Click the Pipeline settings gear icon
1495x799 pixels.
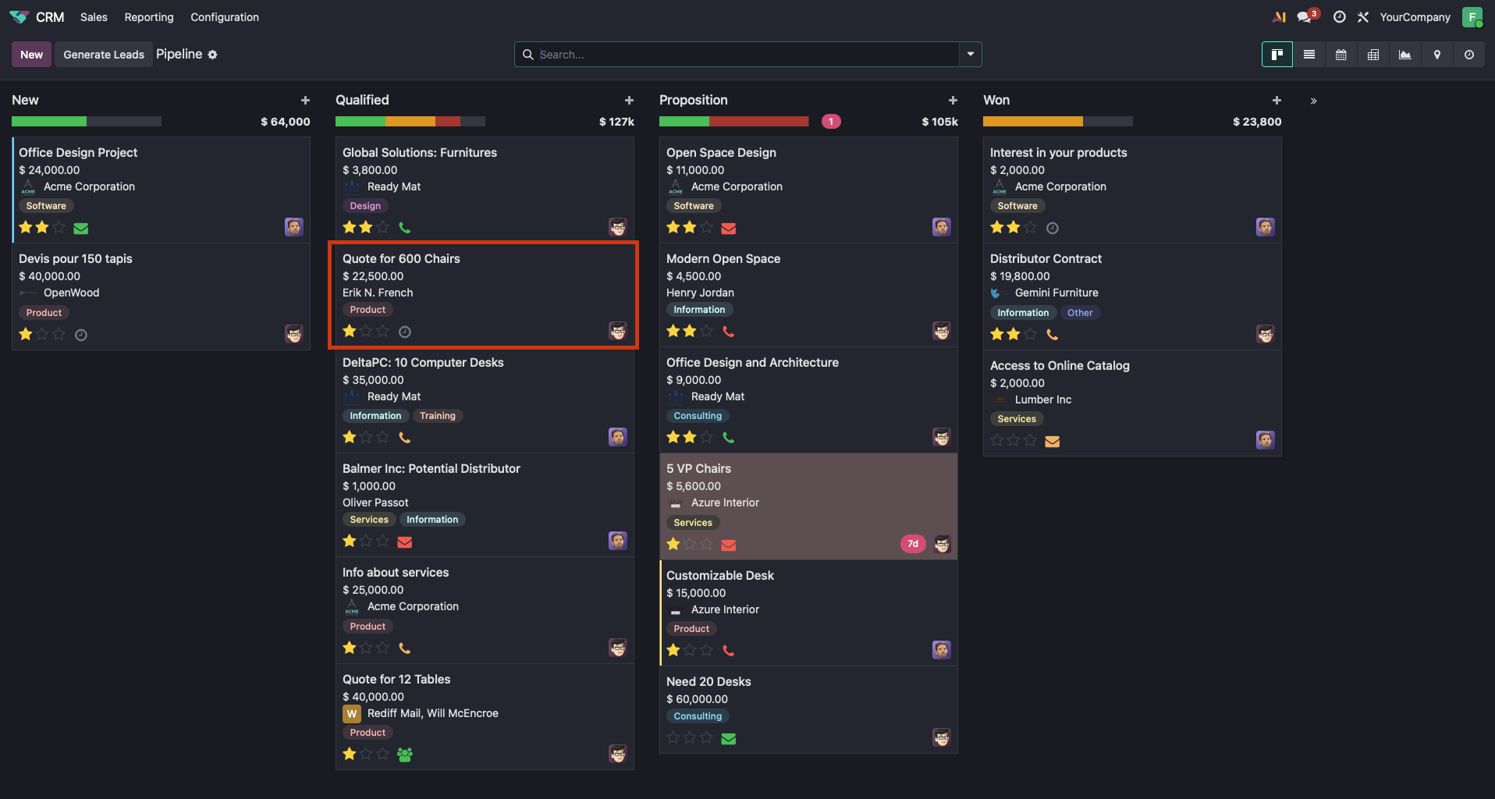pyautogui.click(x=213, y=55)
